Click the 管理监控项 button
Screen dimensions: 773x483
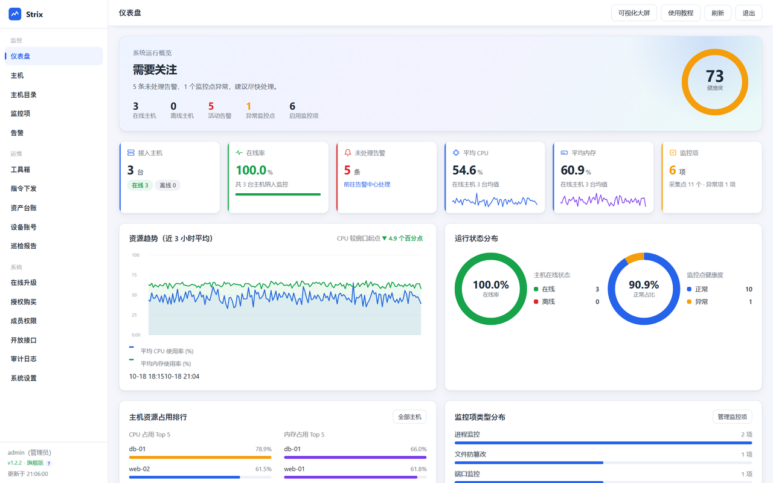733,417
